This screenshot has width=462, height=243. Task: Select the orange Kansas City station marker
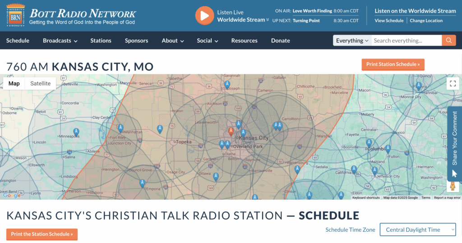click(x=231, y=132)
